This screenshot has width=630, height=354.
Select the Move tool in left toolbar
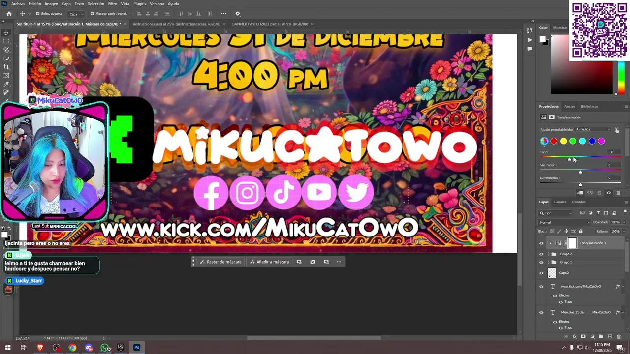pyautogui.click(x=6, y=33)
